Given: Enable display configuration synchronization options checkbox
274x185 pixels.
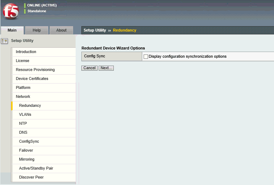Looking at the screenshot, I should click(x=146, y=57).
